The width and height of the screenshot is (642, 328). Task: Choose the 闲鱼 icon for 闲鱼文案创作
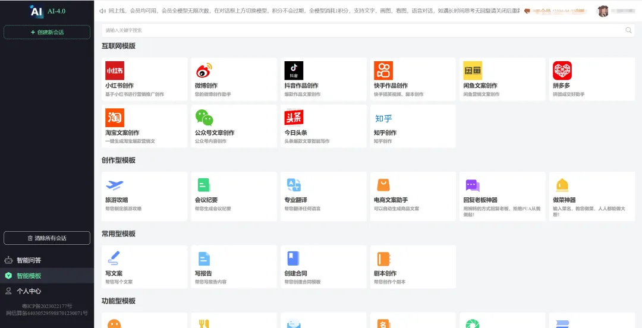click(473, 71)
